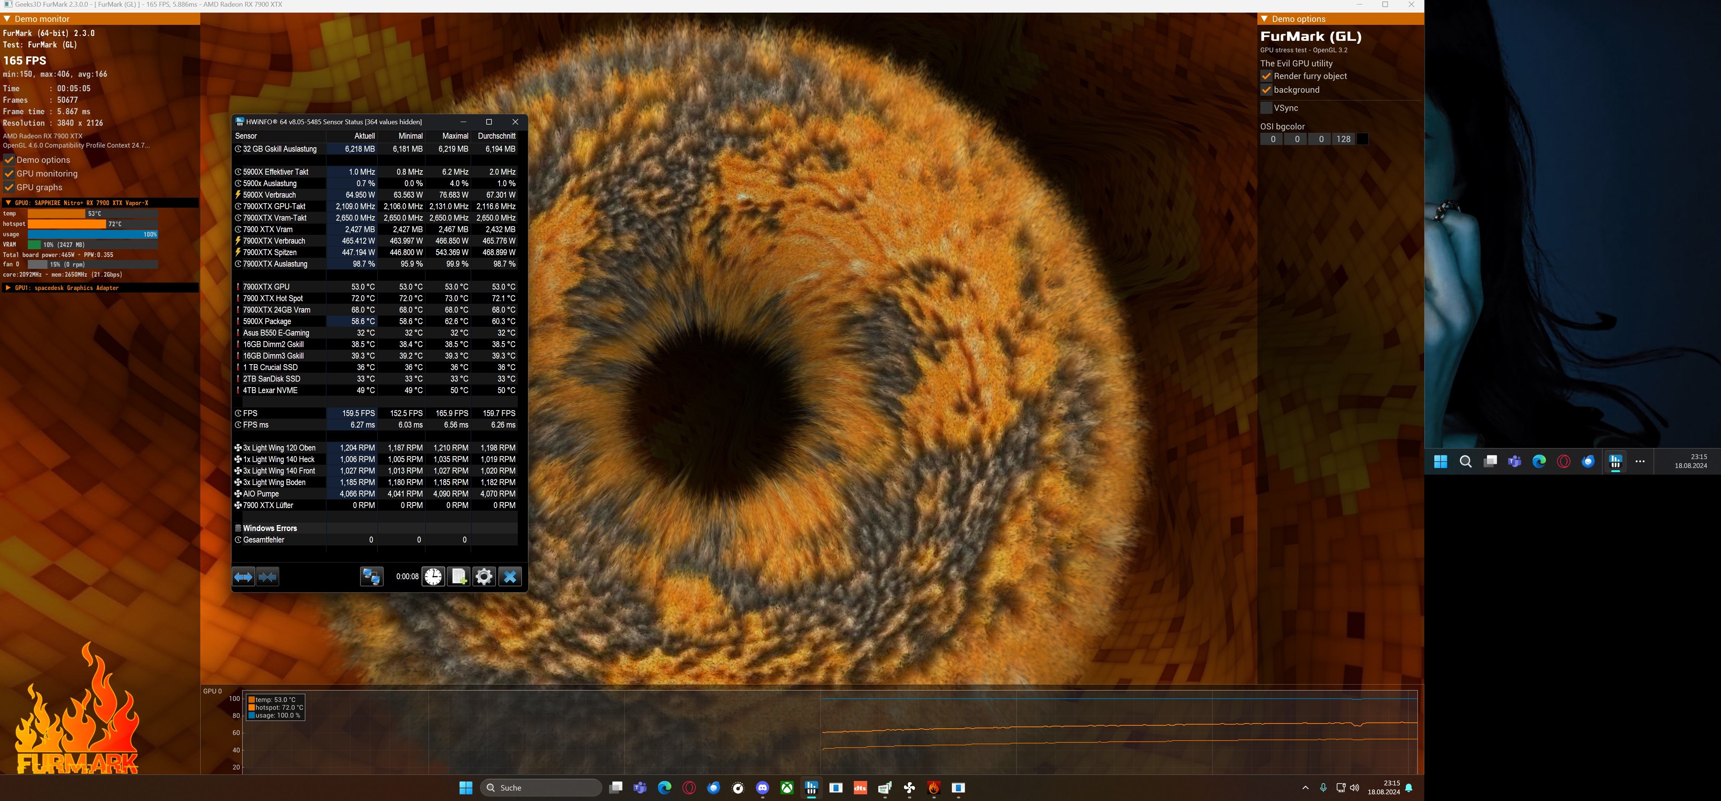Click the Aktuell column header
This screenshot has width=1721, height=801.
364,136
